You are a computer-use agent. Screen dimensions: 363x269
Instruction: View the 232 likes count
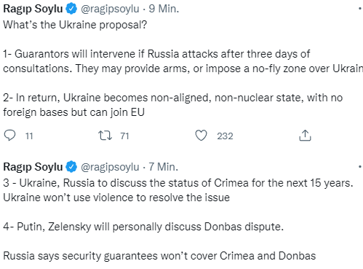click(x=225, y=136)
